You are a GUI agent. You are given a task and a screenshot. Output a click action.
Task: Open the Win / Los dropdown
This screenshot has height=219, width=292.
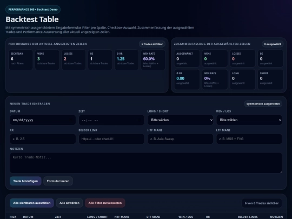[249, 120]
